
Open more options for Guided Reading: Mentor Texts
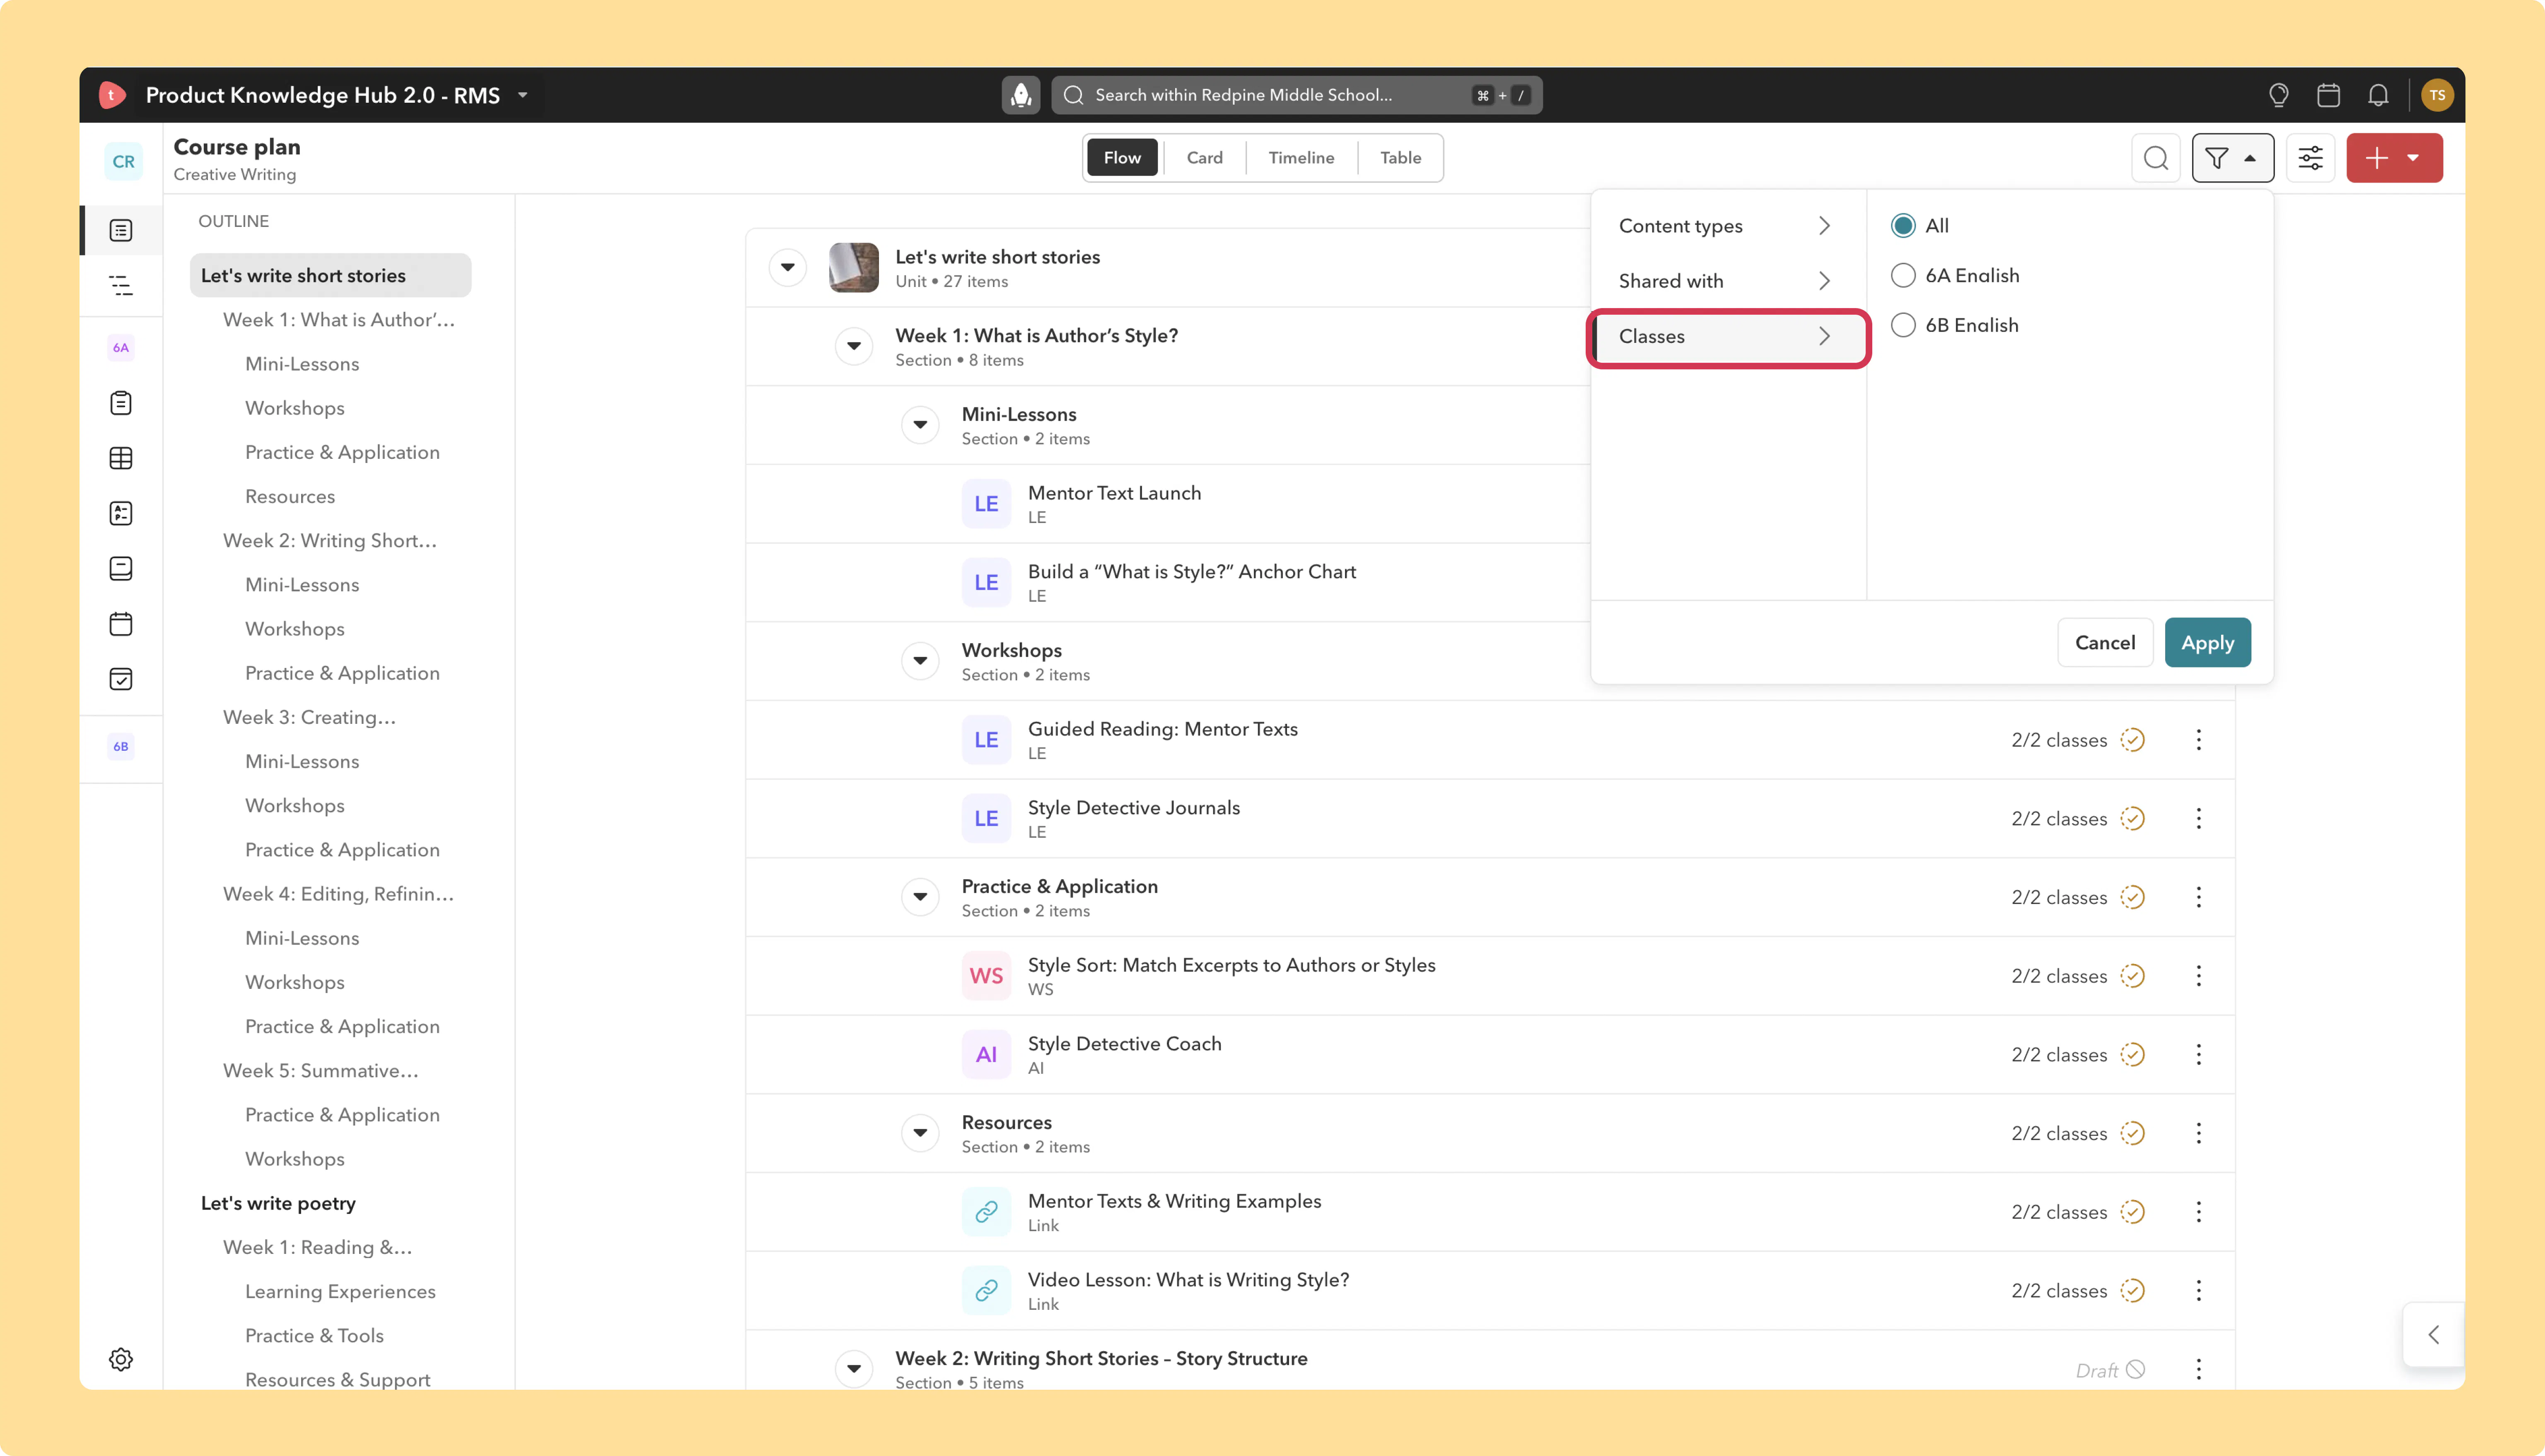click(x=2198, y=740)
